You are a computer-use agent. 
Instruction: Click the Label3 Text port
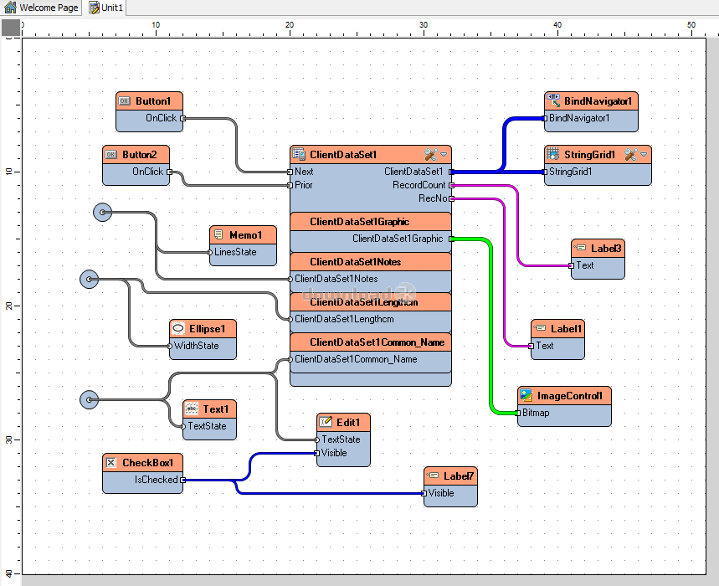(x=572, y=265)
